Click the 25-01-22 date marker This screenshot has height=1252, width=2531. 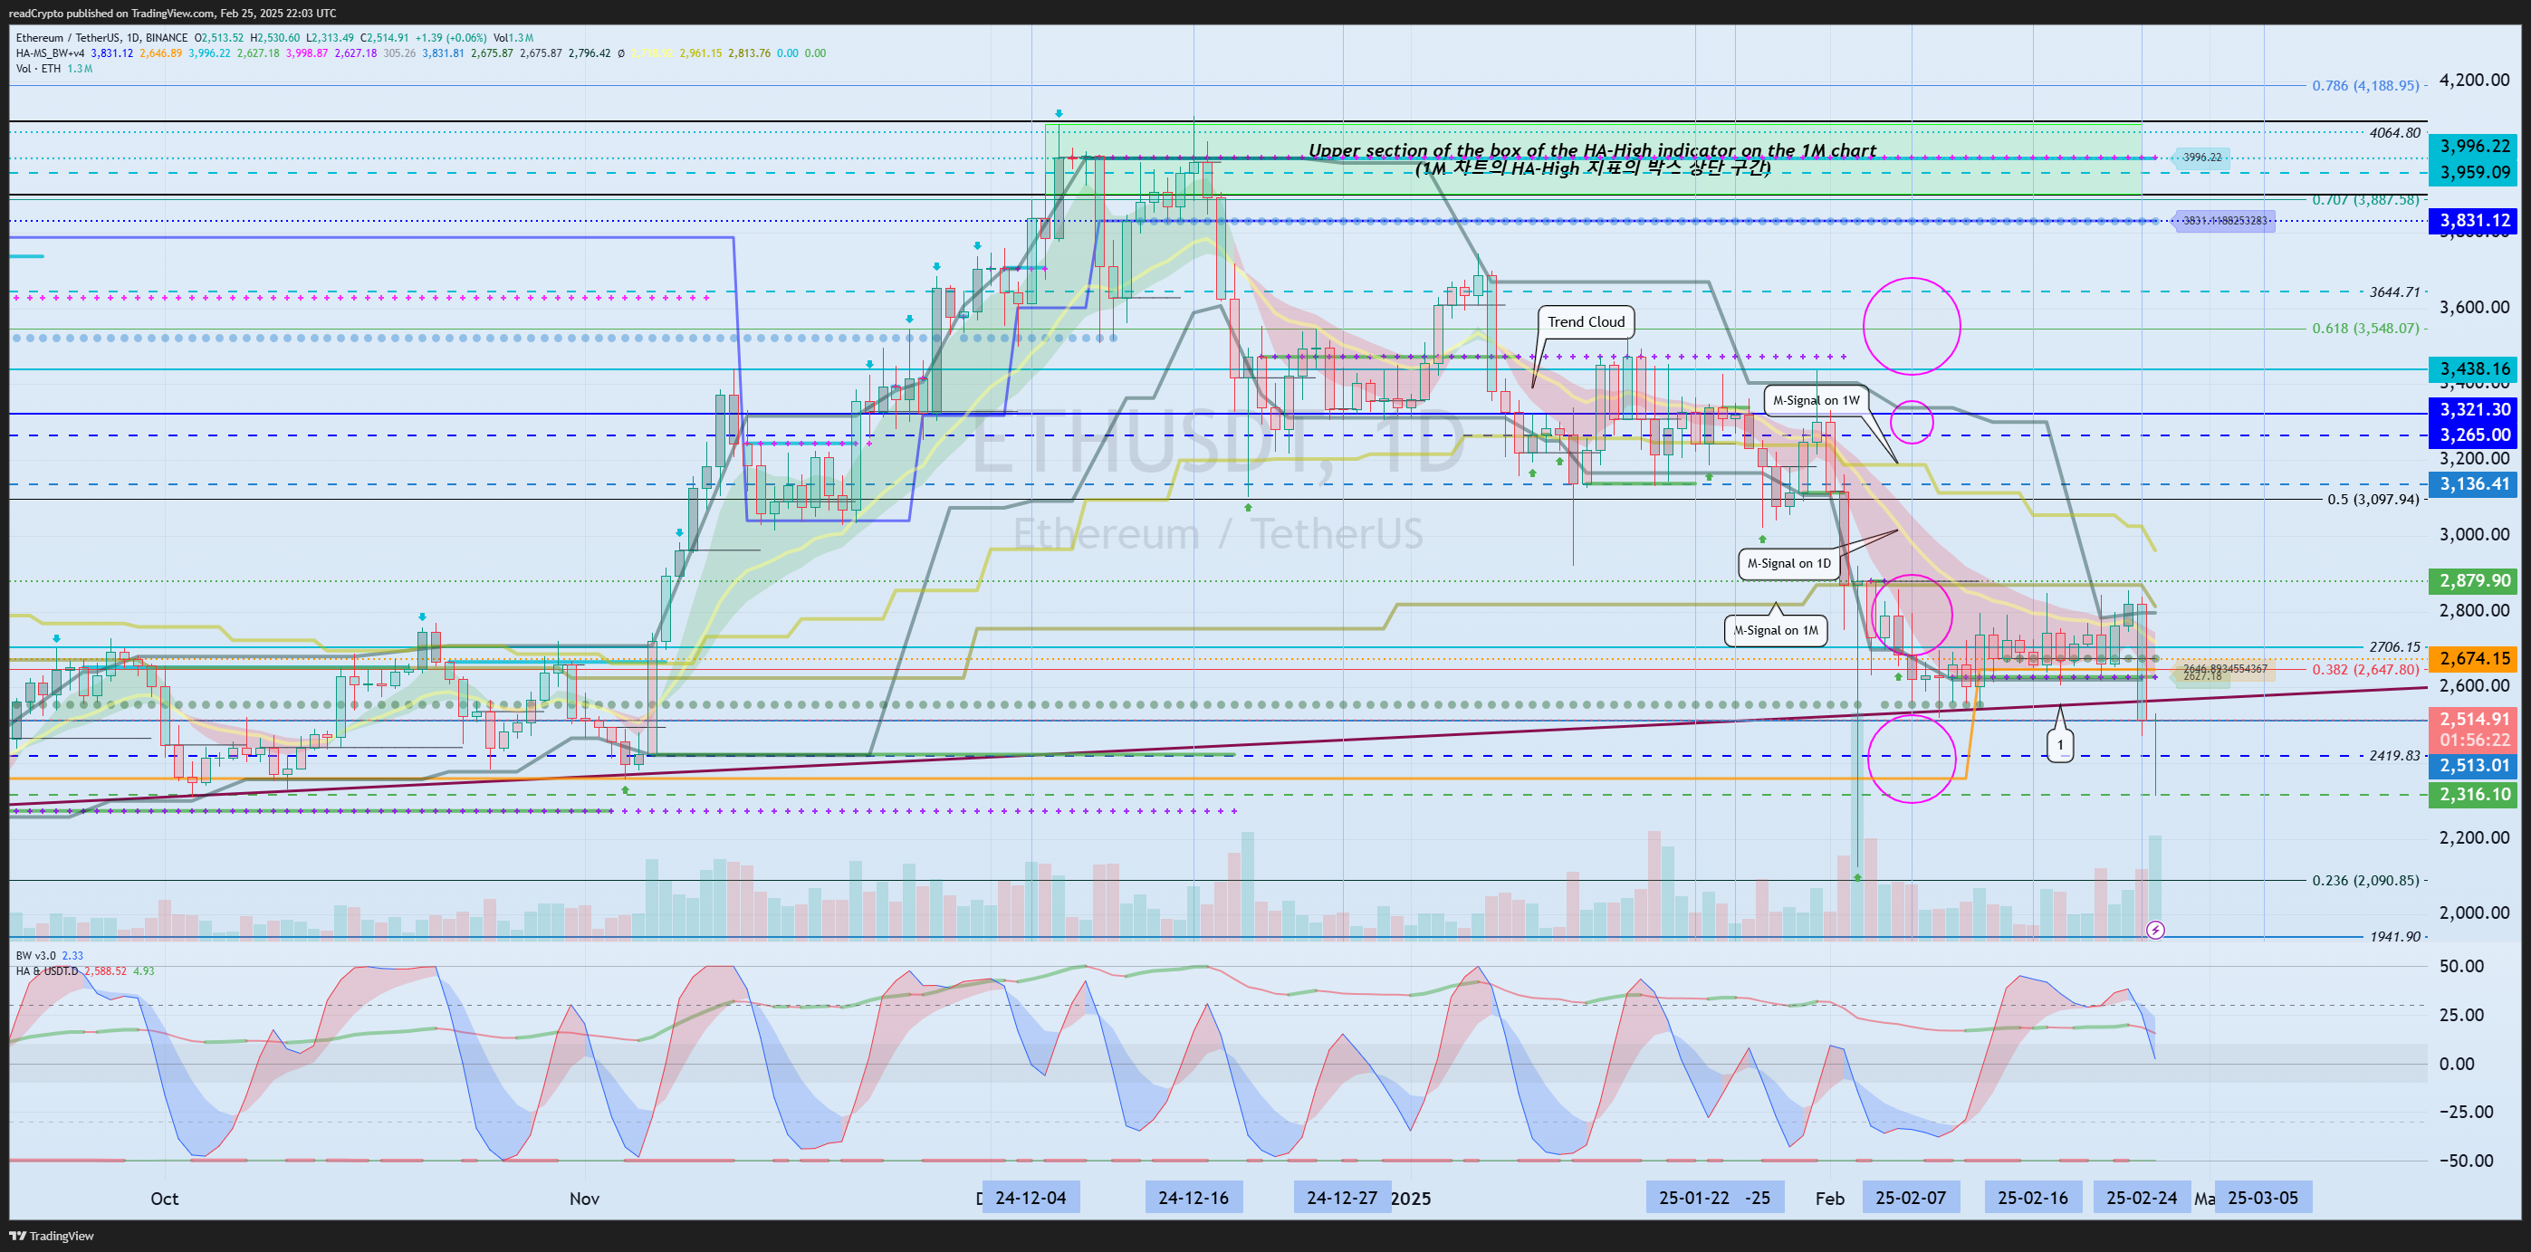1694,1198
